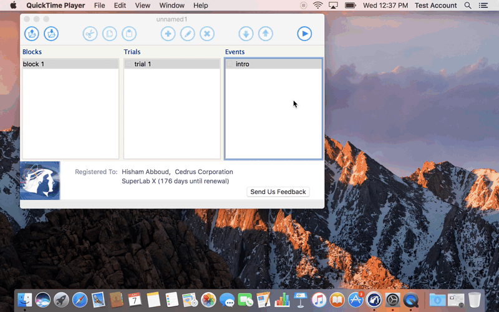Click the Send Us Feedback button
Viewport: 499px width, 312px height.
coord(278,192)
